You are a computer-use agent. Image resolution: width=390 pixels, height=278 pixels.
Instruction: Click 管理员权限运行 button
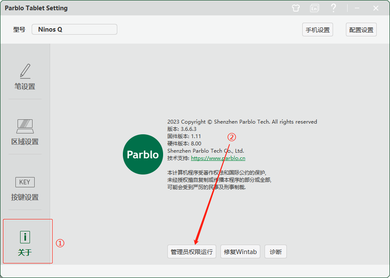pyautogui.click(x=192, y=251)
